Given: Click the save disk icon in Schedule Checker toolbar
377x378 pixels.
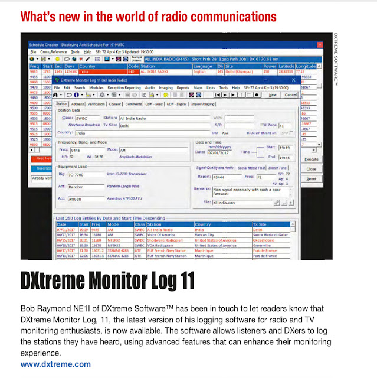Looking at the screenshot, I should [x=43, y=59].
